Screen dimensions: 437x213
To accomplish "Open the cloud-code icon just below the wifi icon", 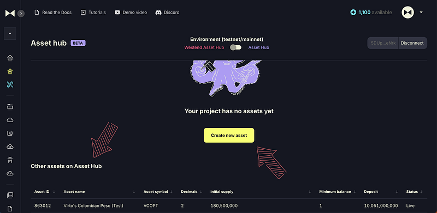I will click(10, 173).
